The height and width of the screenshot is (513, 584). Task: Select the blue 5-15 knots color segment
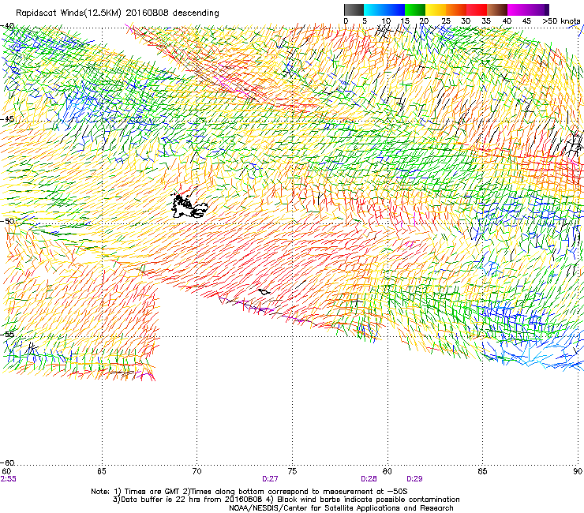pyautogui.click(x=384, y=9)
